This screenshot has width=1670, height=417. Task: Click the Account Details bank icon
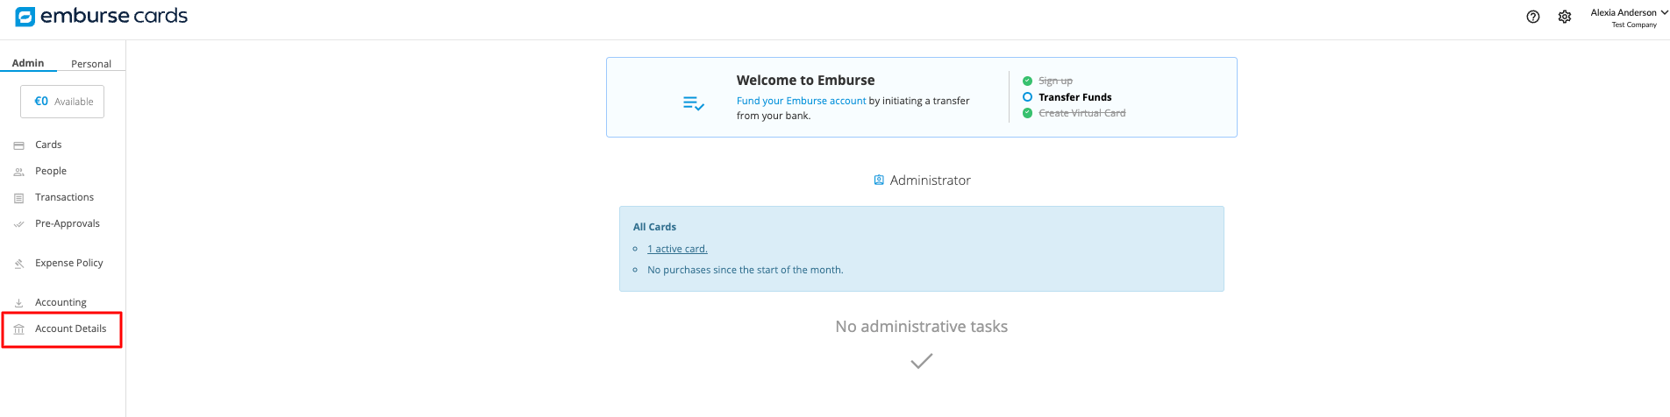coord(18,329)
